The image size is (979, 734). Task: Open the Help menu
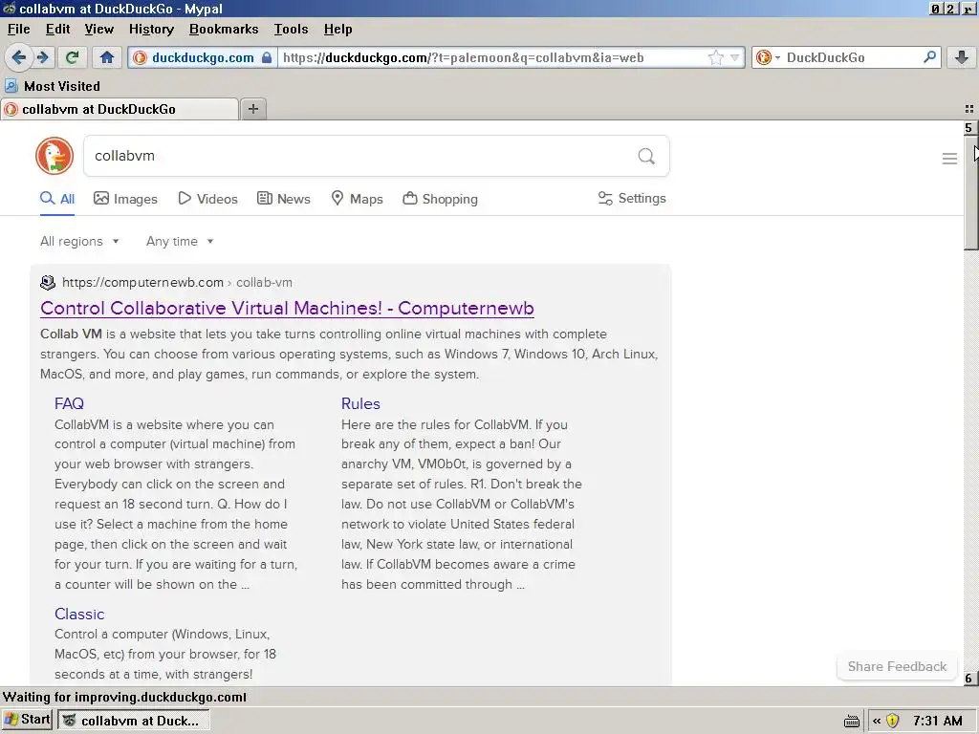click(x=337, y=29)
